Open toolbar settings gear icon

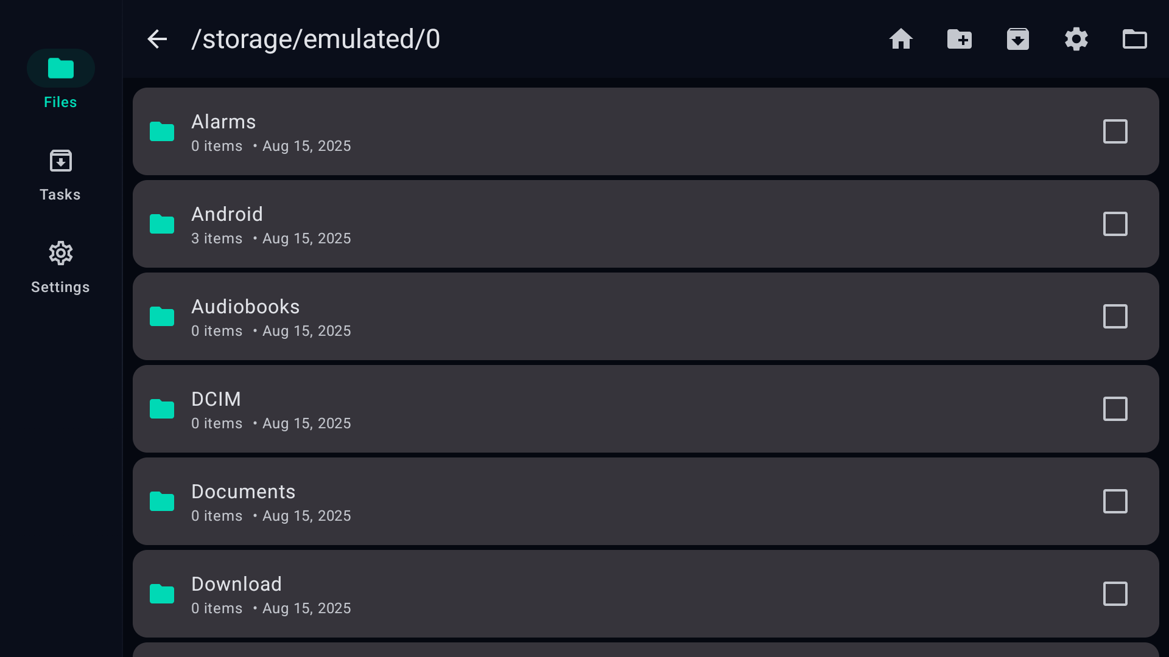[x=1076, y=40]
